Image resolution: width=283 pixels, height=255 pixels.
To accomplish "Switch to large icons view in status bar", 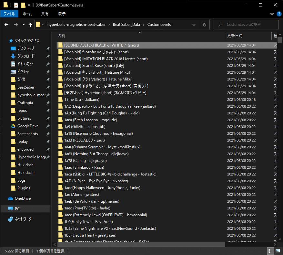I will click(278, 251).
